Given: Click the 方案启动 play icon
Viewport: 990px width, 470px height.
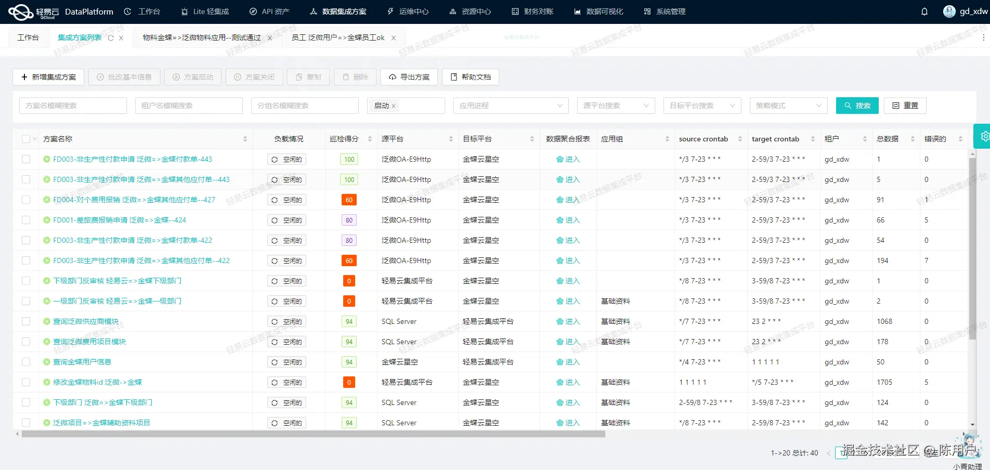Looking at the screenshot, I should coord(176,77).
